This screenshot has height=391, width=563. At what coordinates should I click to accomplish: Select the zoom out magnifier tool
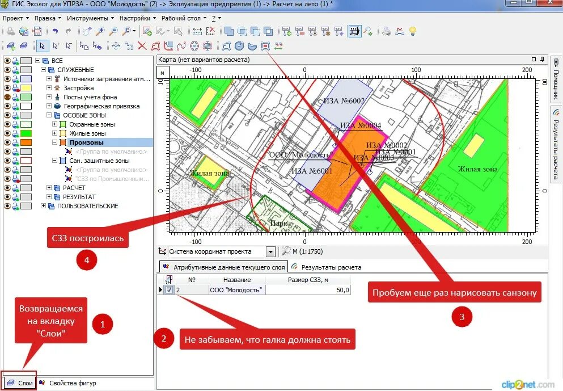(x=113, y=31)
